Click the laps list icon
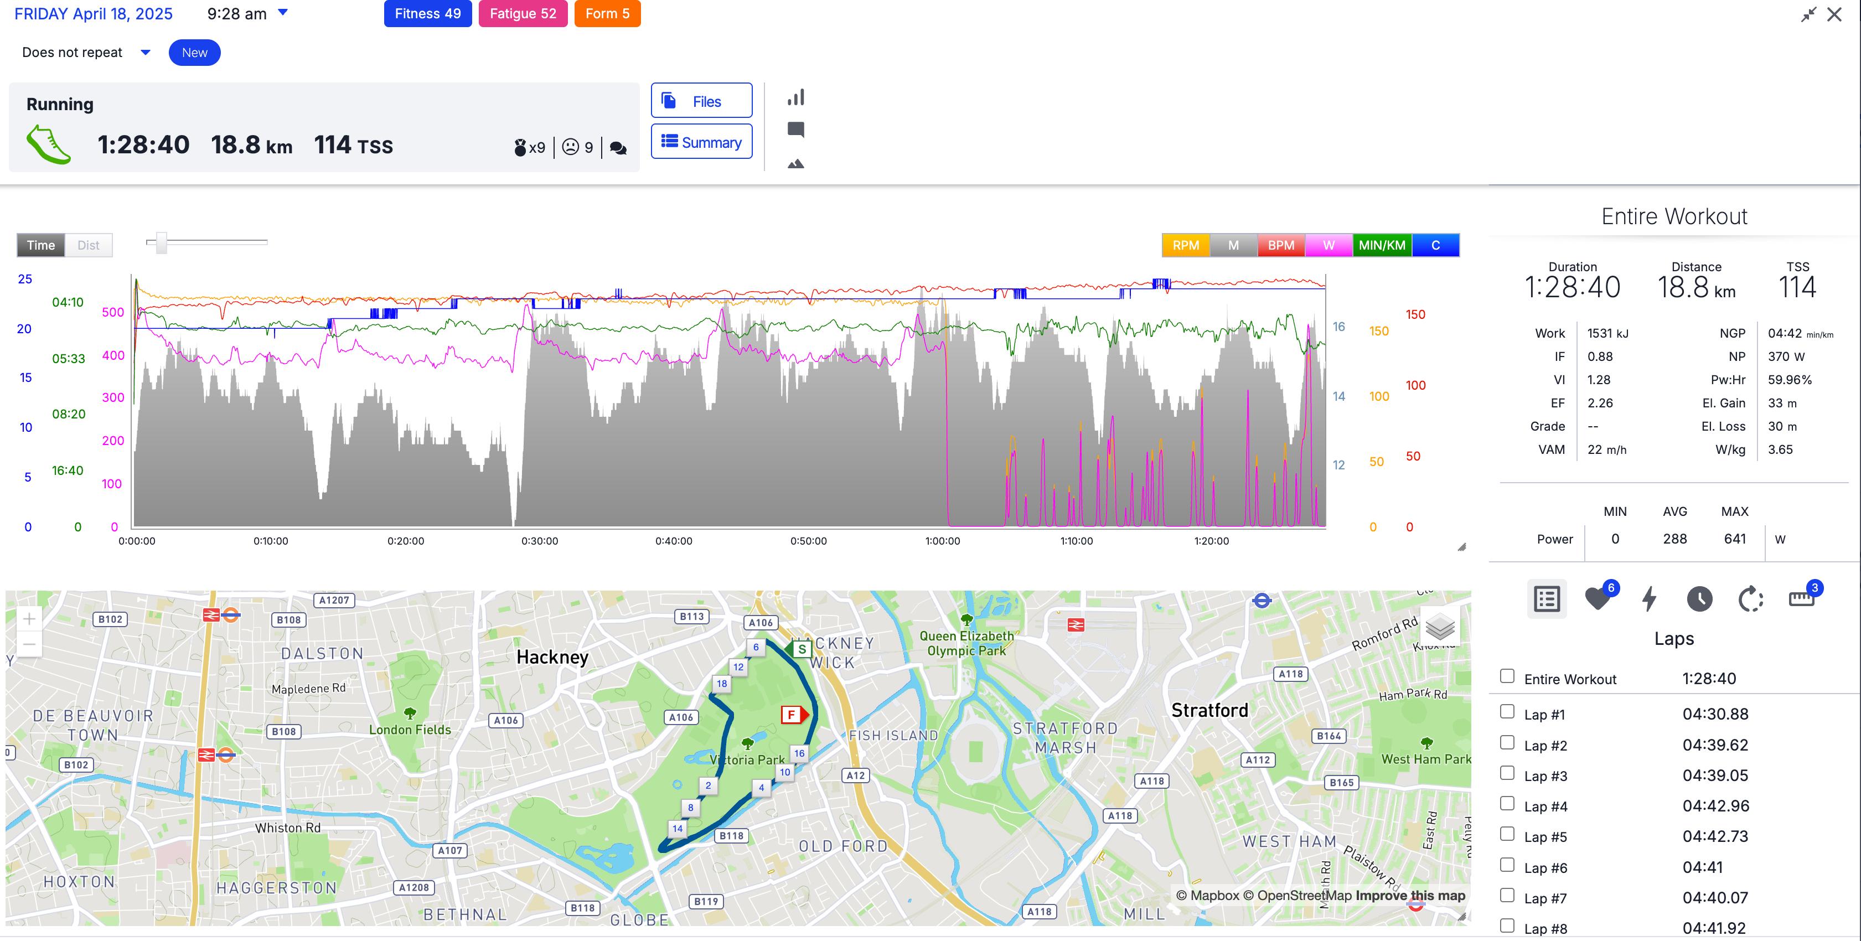1861x941 pixels. pyautogui.click(x=1547, y=599)
